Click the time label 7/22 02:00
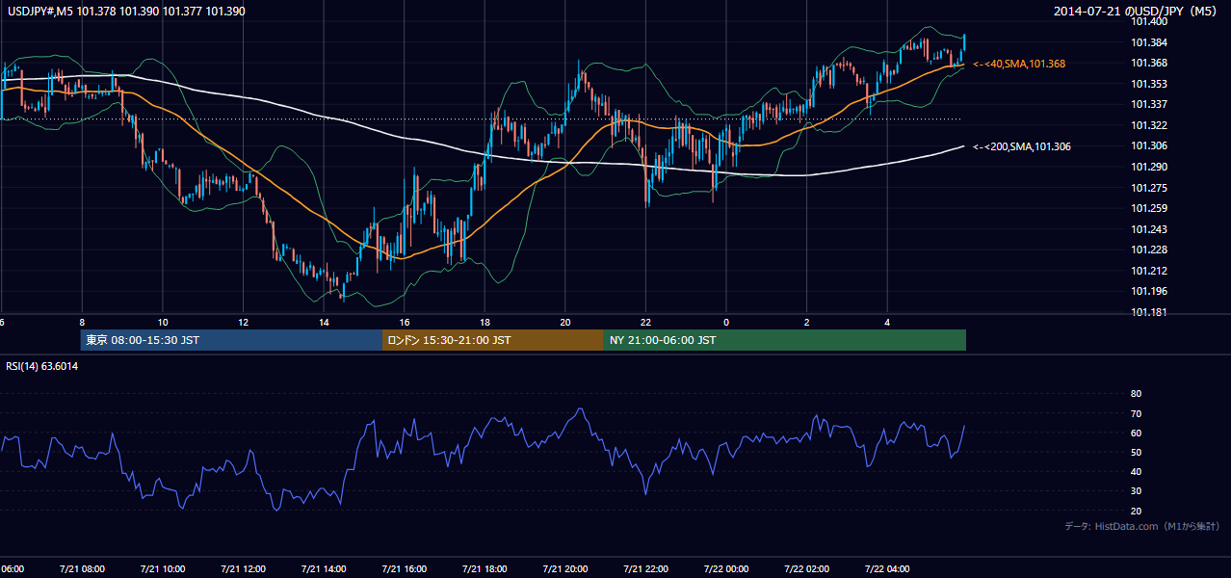 [x=806, y=569]
